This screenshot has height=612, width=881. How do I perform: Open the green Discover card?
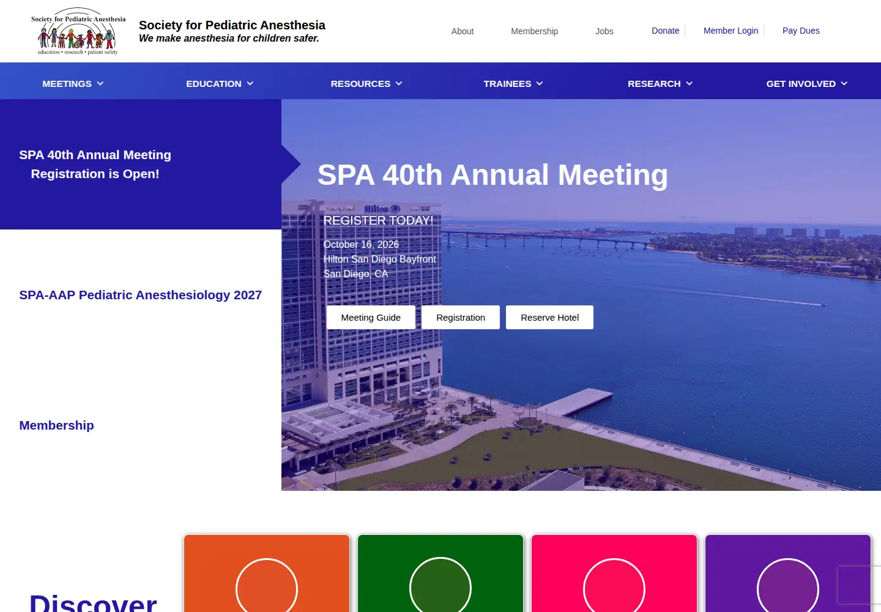tap(441, 573)
